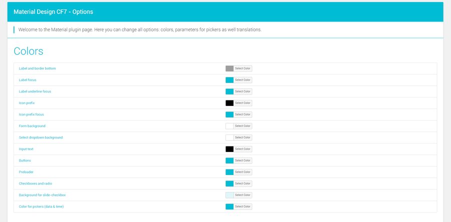The width and height of the screenshot is (451, 222).
Task: Click the 'Material Design CF7 - Options' header title
Action: [x=53, y=12]
